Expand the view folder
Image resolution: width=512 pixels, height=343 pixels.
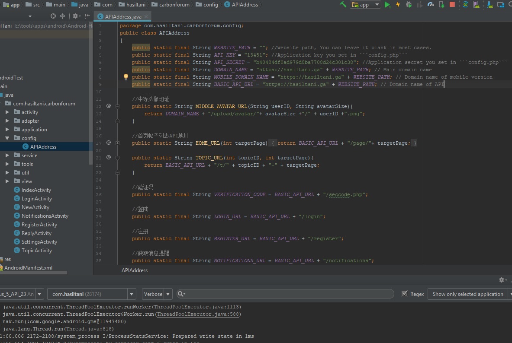pos(7,181)
